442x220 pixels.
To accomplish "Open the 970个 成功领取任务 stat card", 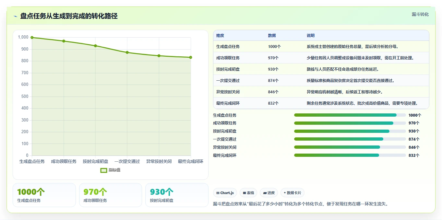I will click(x=111, y=195).
